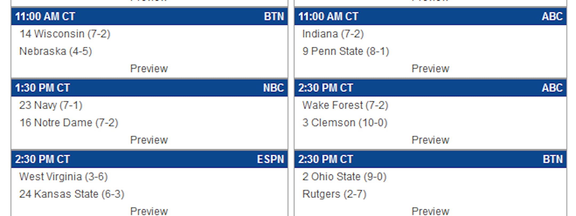Viewport: 576px width, 216px height.
Task: Select the Indiana (7-2) team entry
Action: click(x=333, y=34)
